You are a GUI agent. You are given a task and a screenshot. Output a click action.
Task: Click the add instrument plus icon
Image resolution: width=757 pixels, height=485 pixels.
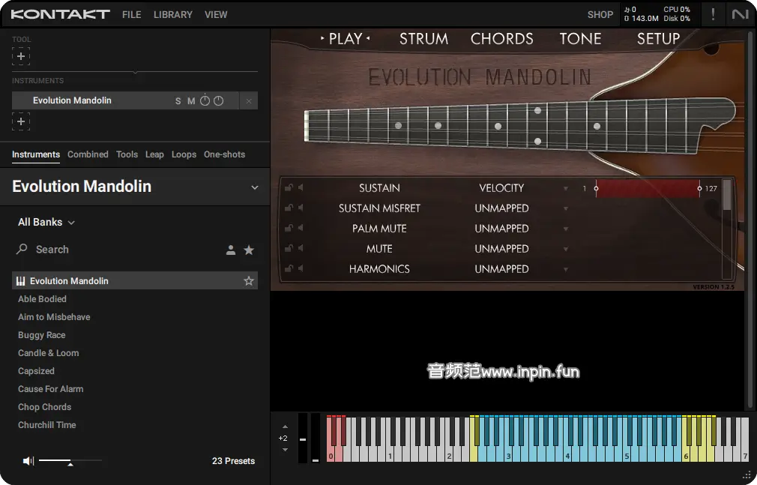coord(21,121)
